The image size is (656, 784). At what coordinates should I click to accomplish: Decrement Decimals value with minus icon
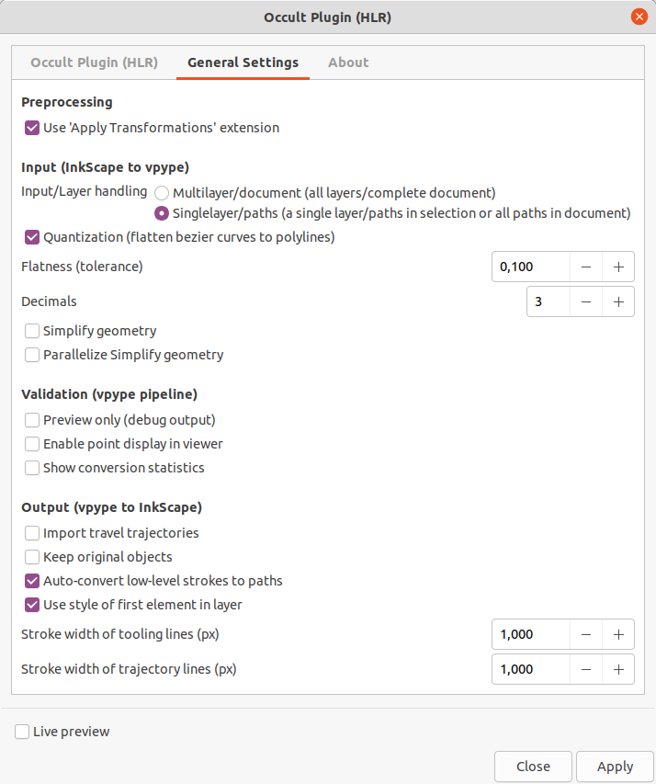tap(586, 301)
